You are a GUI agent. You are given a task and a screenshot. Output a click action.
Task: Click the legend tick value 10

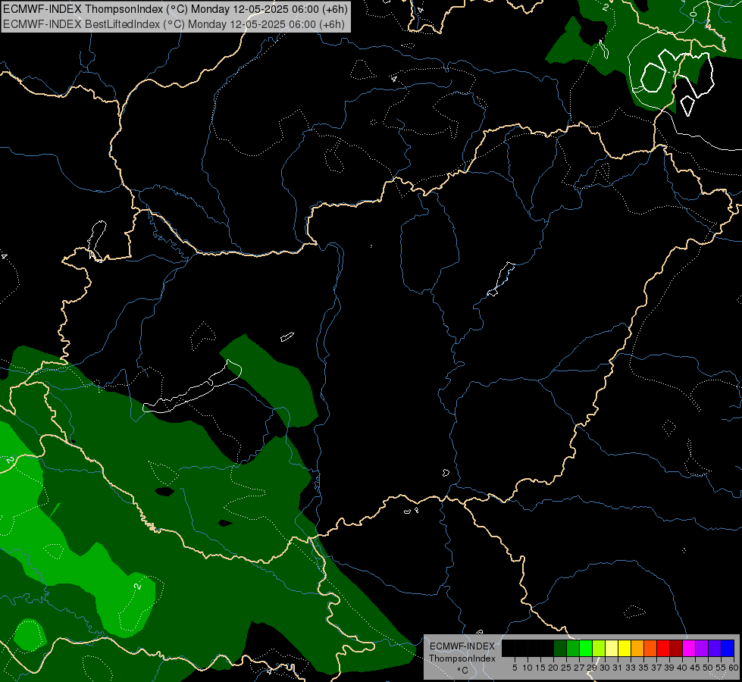[x=528, y=668]
